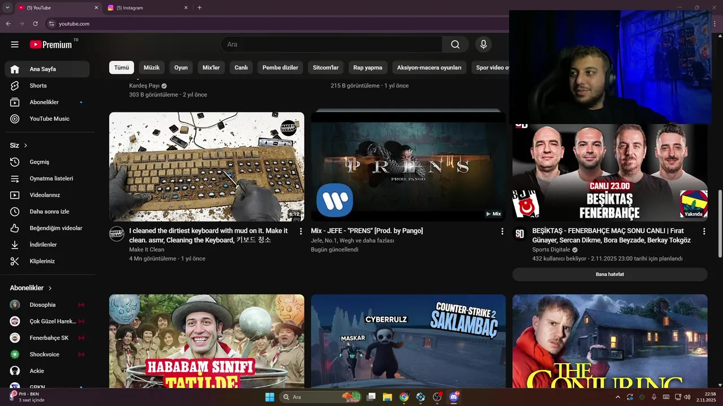Open The Conjuring video thumbnail
Viewport: 723px width, 406px height.
point(610,341)
